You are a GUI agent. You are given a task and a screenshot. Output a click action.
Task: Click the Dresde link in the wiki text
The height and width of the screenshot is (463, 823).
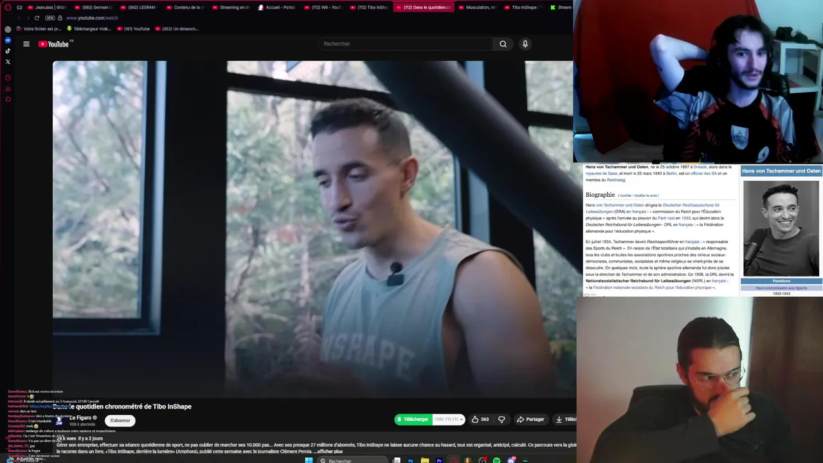[700, 167]
